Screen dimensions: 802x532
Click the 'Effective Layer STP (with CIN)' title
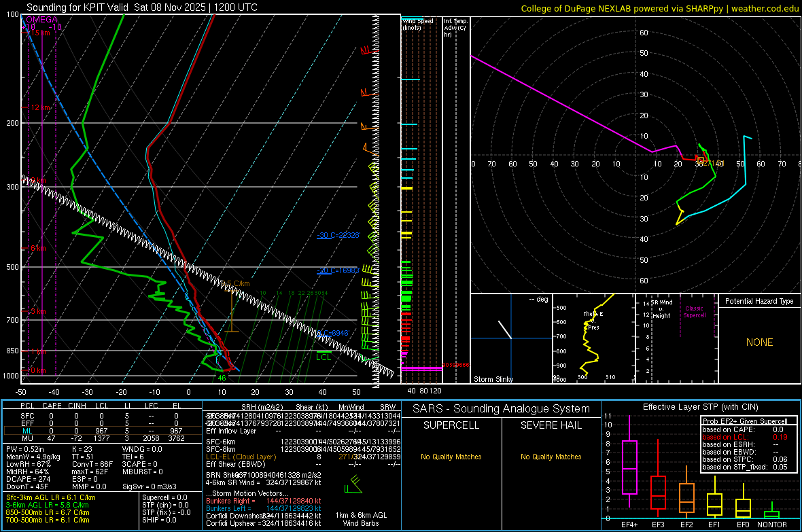tap(700, 407)
